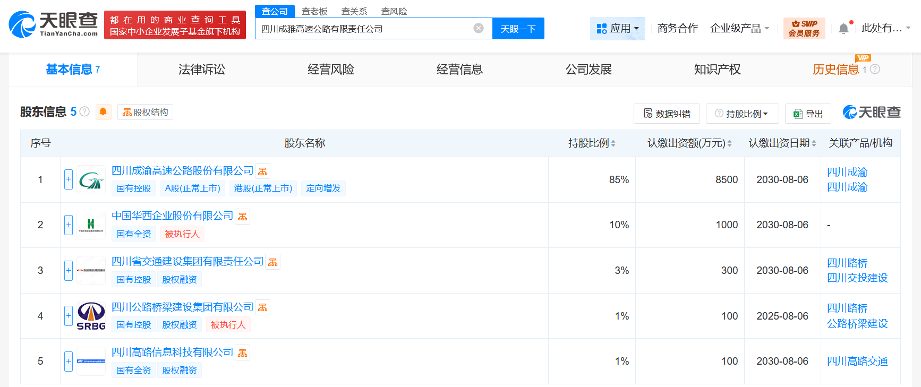
Task: Expand row 3 shareholder details
Action: tap(69, 270)
